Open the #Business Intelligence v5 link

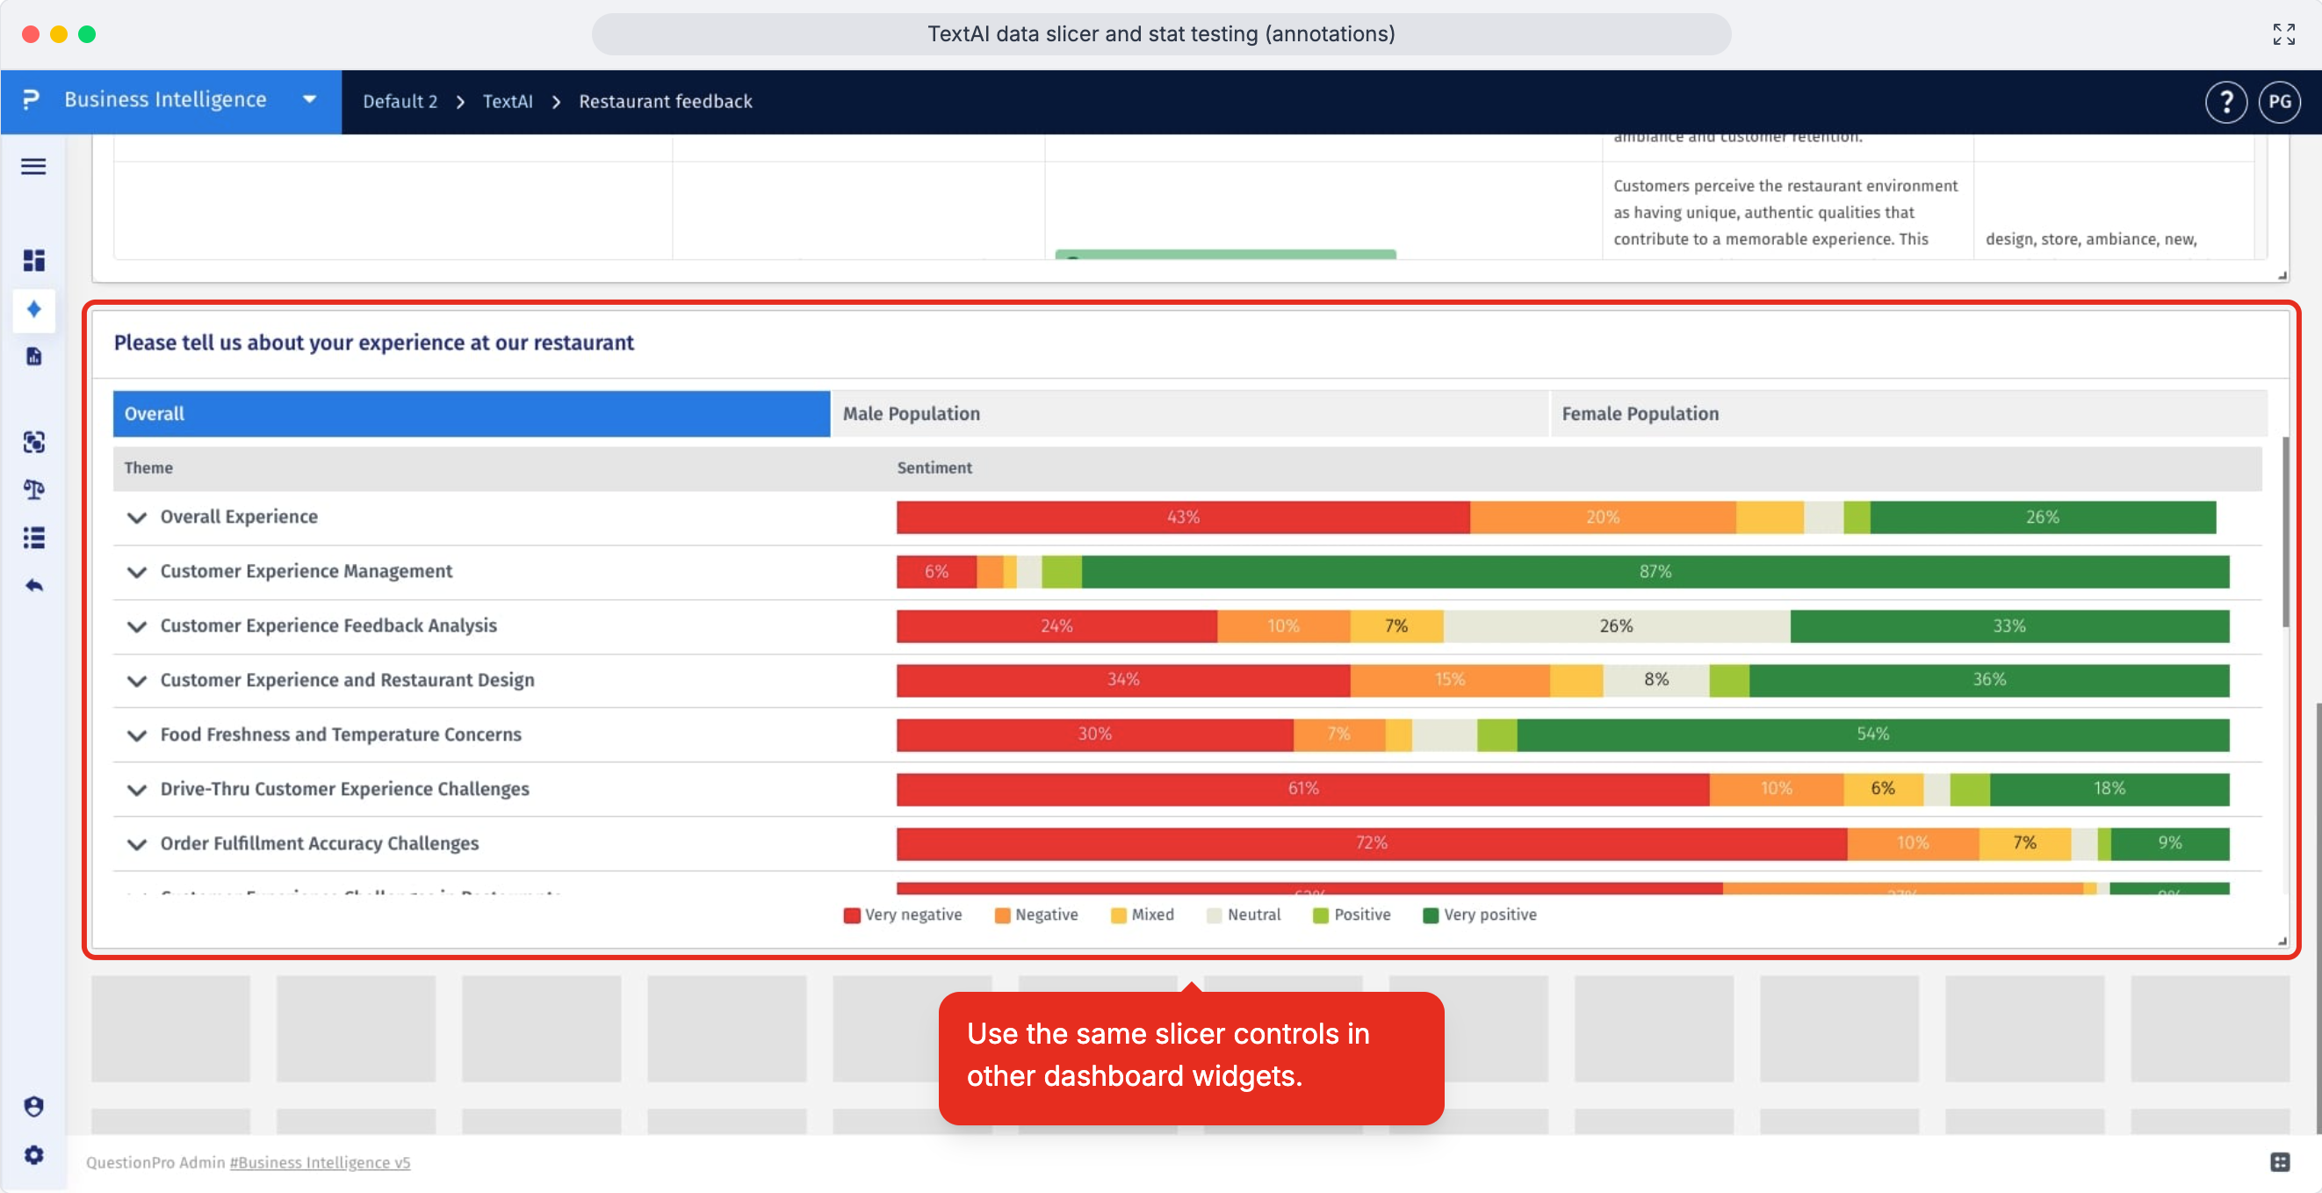click(x=319, y=1162)
